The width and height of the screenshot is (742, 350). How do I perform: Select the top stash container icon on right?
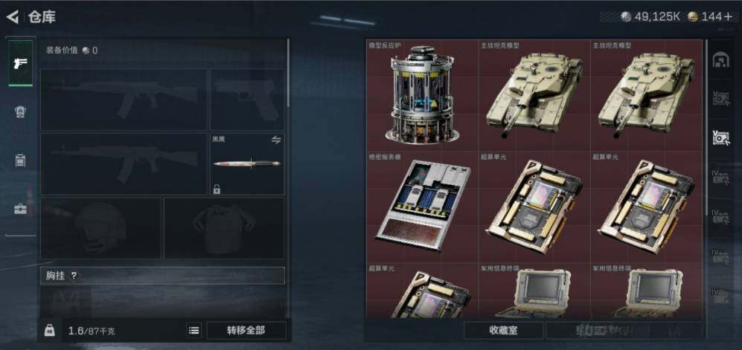[720, 60]
